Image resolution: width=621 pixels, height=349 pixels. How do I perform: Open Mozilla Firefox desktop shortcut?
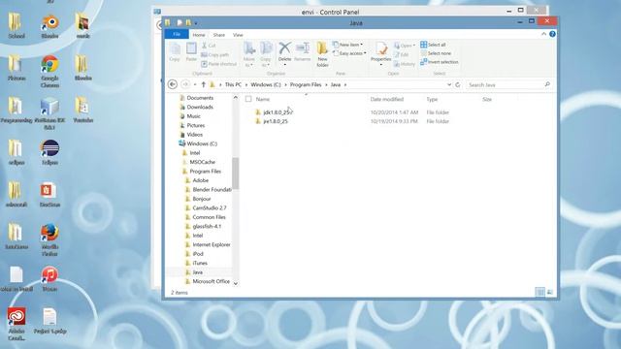pos(49,239)
